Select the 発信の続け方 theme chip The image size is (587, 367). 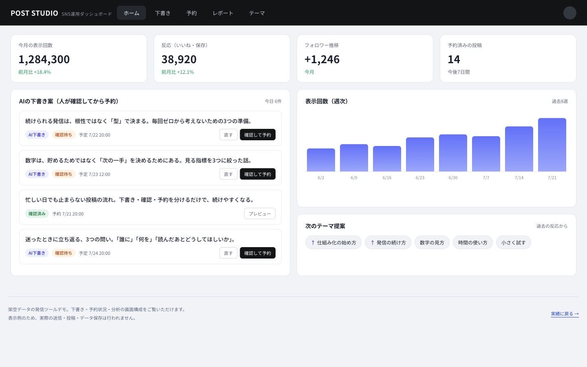[388, 242]
